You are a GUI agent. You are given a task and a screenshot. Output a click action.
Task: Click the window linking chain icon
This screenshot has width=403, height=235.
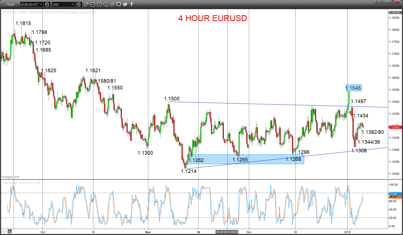pyautogui.click(x=112, y=4)
